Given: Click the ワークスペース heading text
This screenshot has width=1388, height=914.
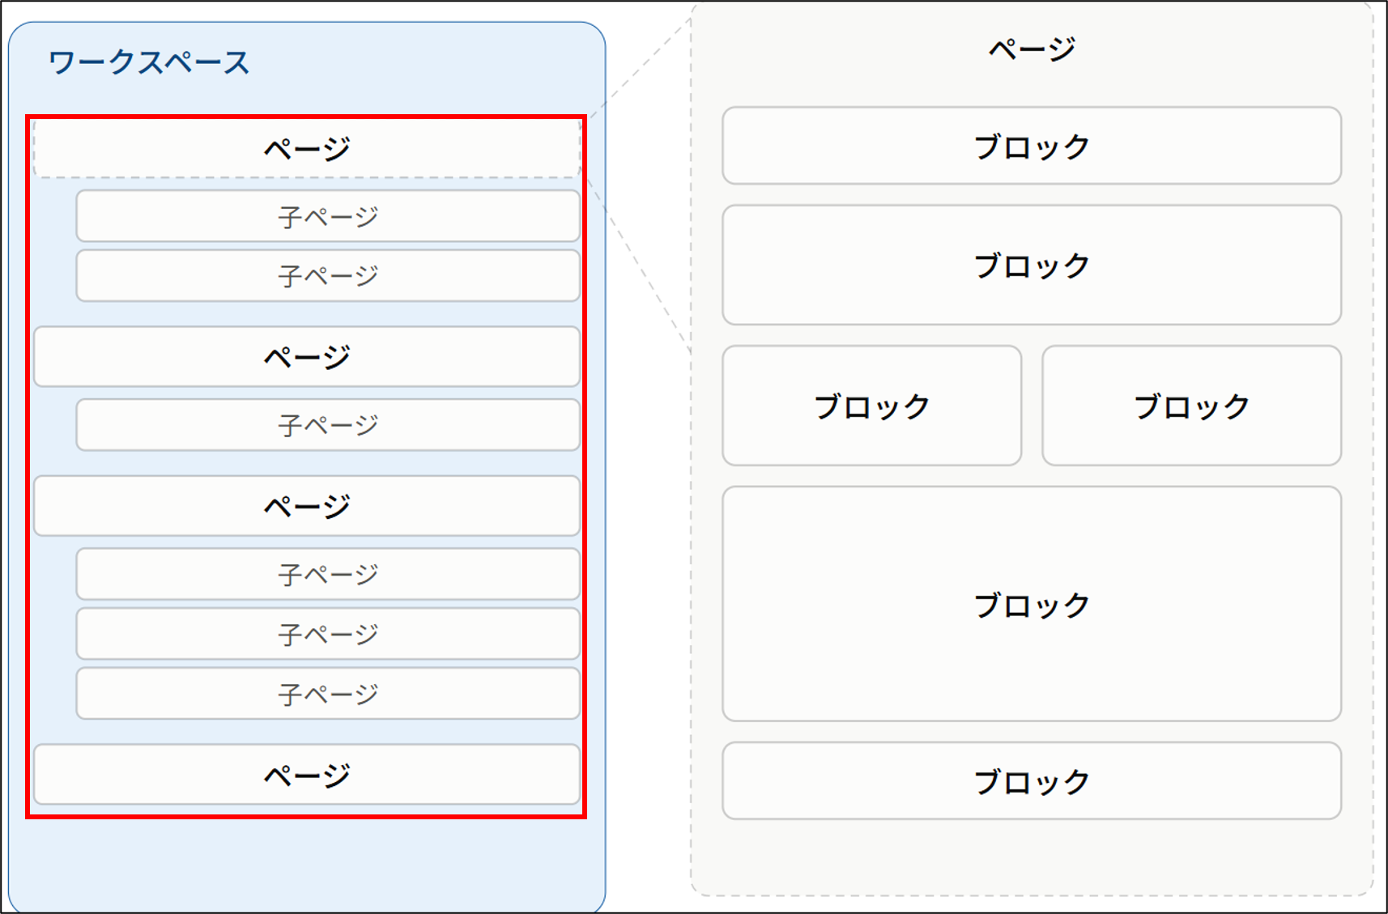Looking at the screenshot, I should coord(149,62).
